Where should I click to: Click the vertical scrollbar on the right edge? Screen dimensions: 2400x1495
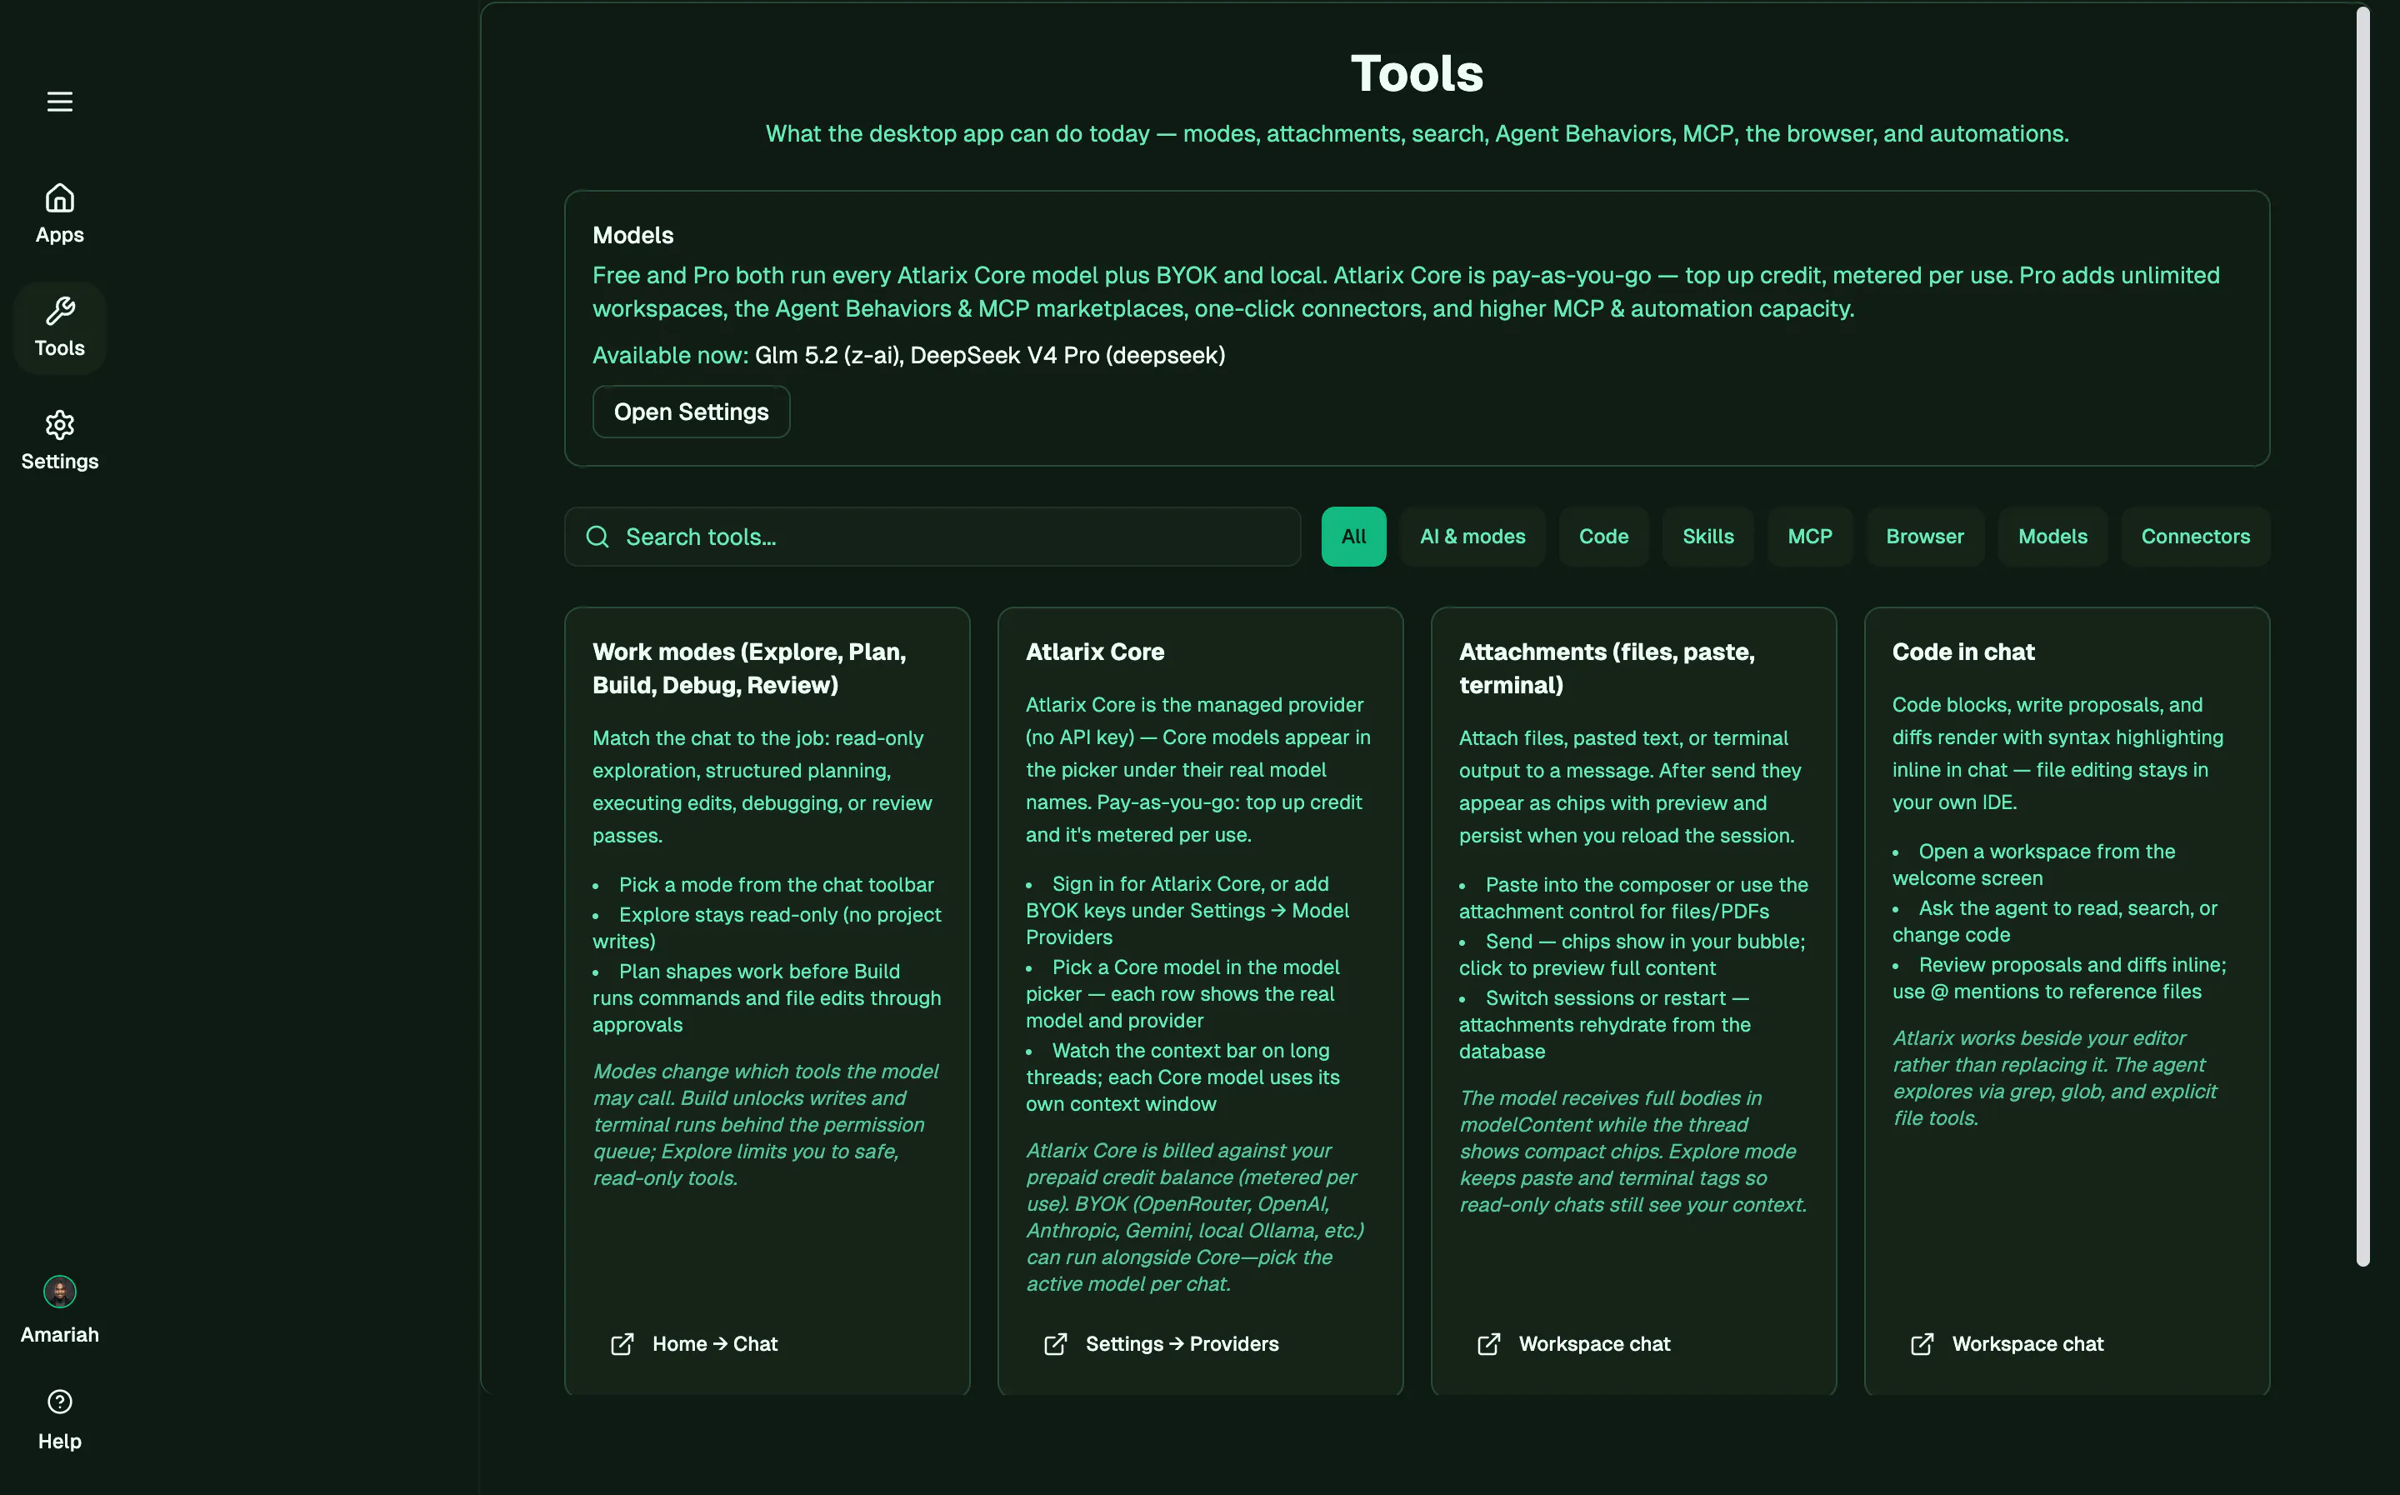(2362, 636)
